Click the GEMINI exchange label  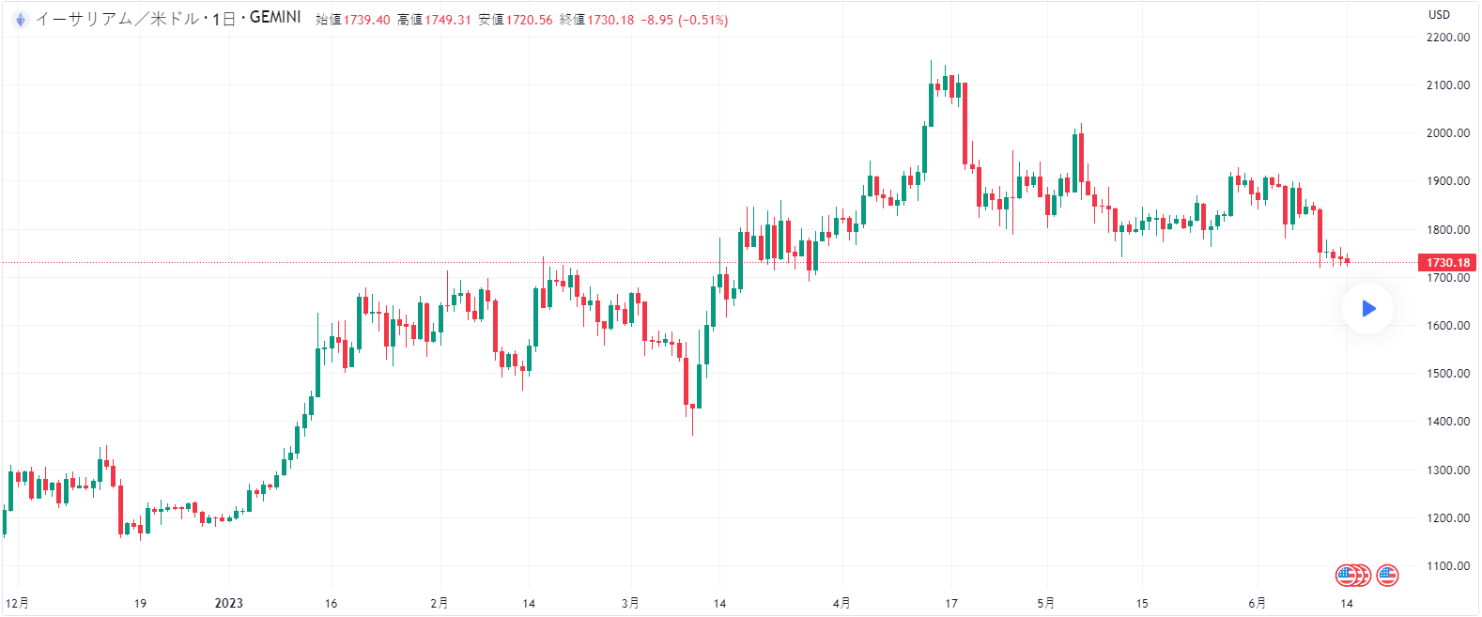pyautogui.click(x=275, y=18)
